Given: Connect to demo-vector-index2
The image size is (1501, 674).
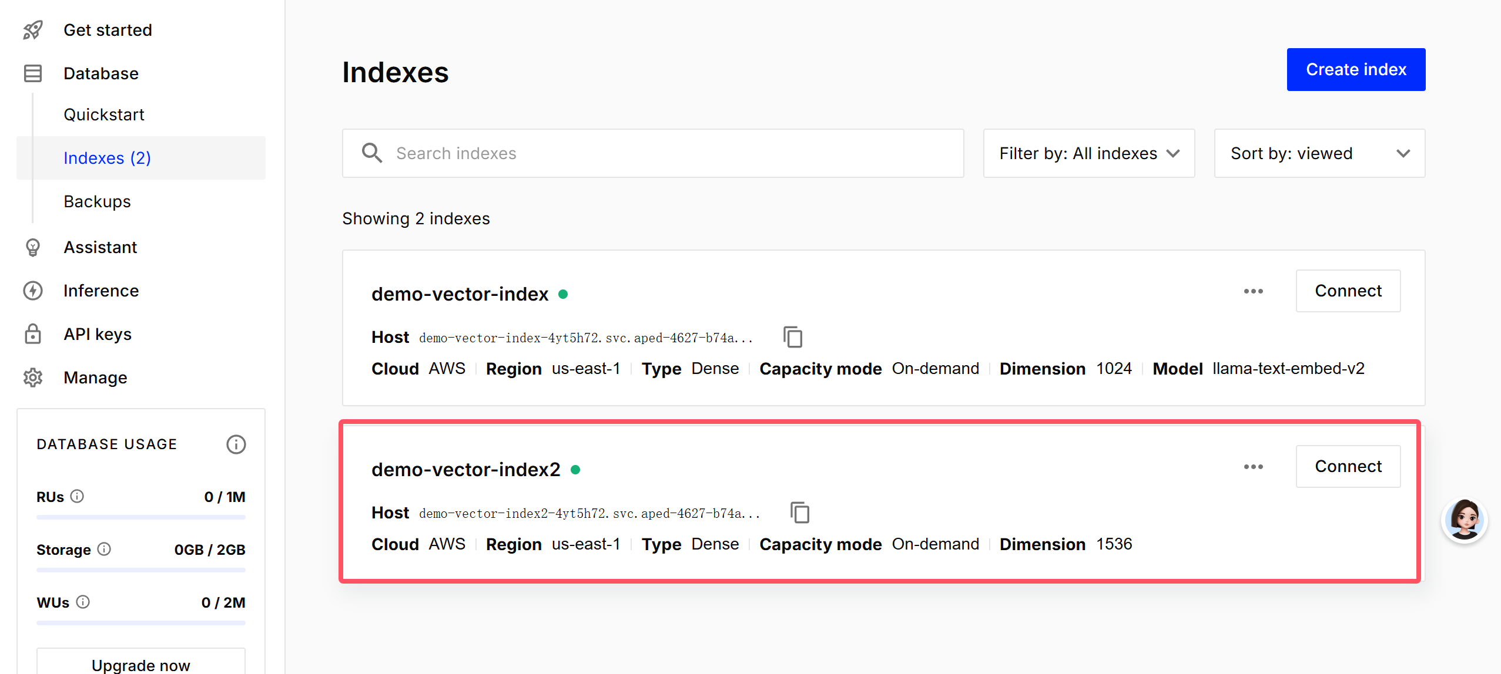Looking at the screenshot, I should 1348,466.
